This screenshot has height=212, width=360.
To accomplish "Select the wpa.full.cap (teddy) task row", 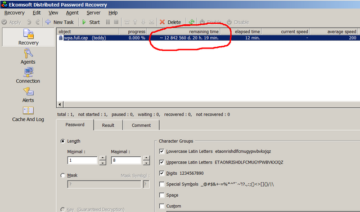I will click(208, 38).
